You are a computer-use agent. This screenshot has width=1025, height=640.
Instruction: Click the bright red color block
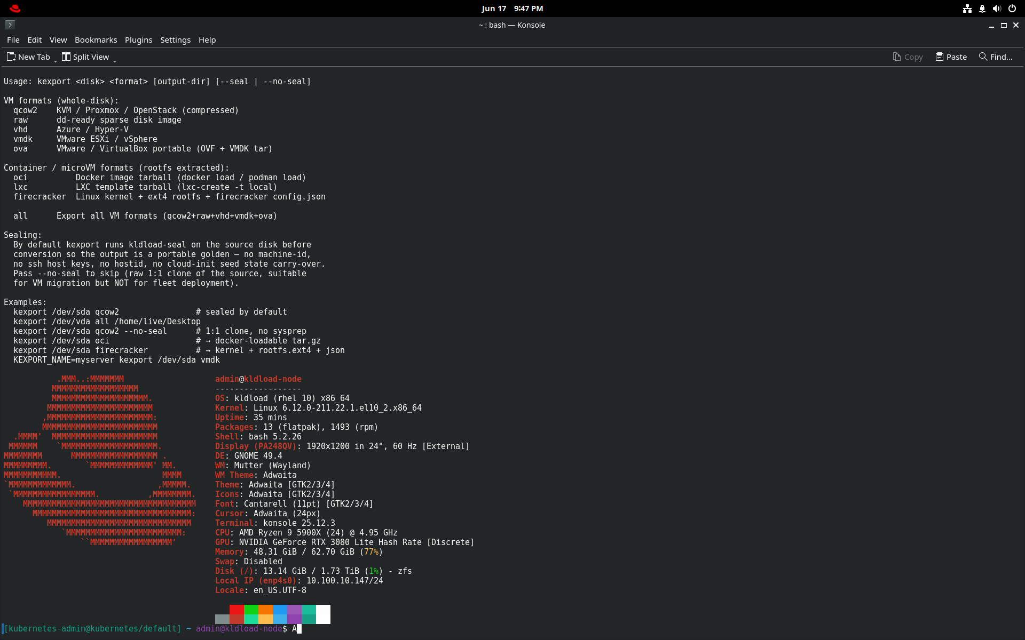[x=236, y=610]
